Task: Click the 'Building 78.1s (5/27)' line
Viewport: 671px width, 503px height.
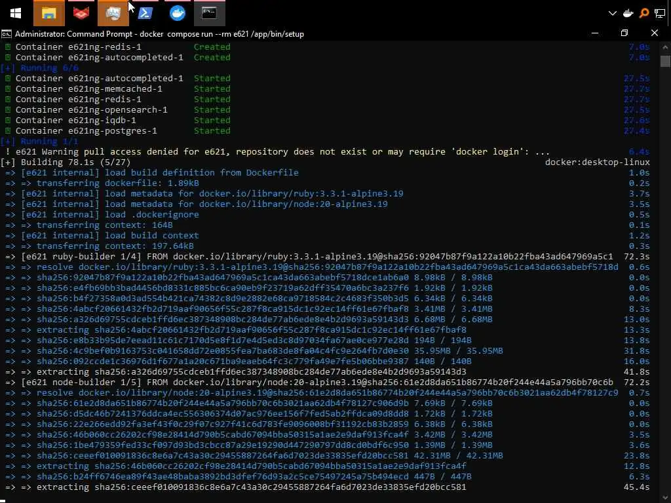Action: (66, 162)
